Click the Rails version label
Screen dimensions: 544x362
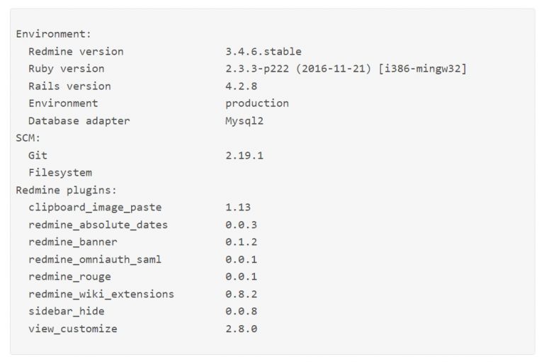coord(69,86)
